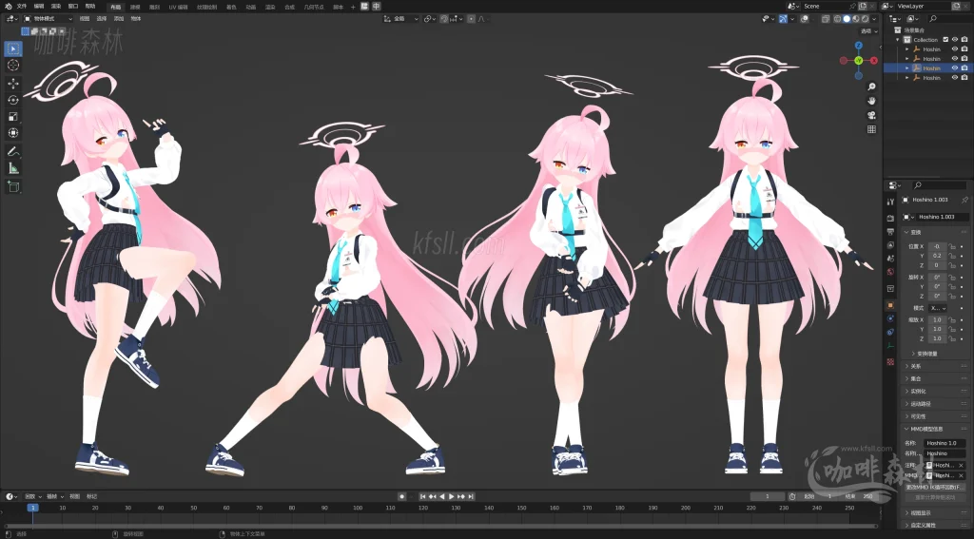Open the 全局 transform orientation dropdown
The width and height of the screenshot is (974, 539).
pyautogui.click(x=400, y=19)
